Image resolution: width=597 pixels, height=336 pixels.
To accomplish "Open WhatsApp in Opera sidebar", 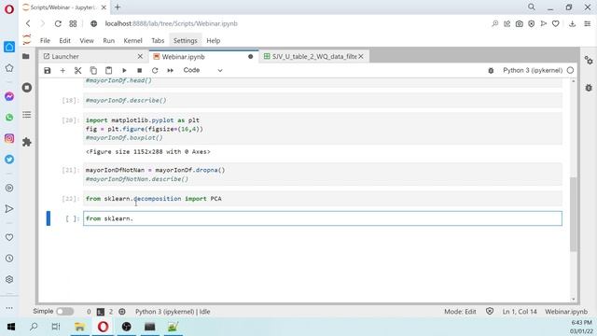I will [x=9, y=118].
